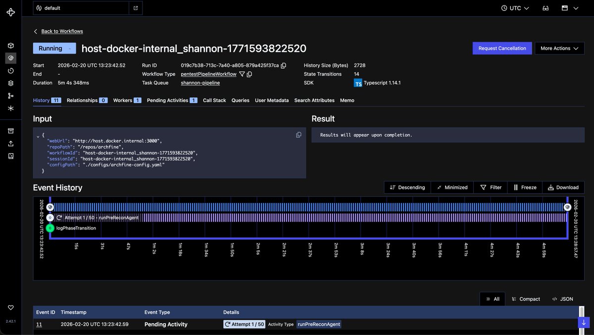
Task: Click the Back to Workflows link
Action: (62, 31)
